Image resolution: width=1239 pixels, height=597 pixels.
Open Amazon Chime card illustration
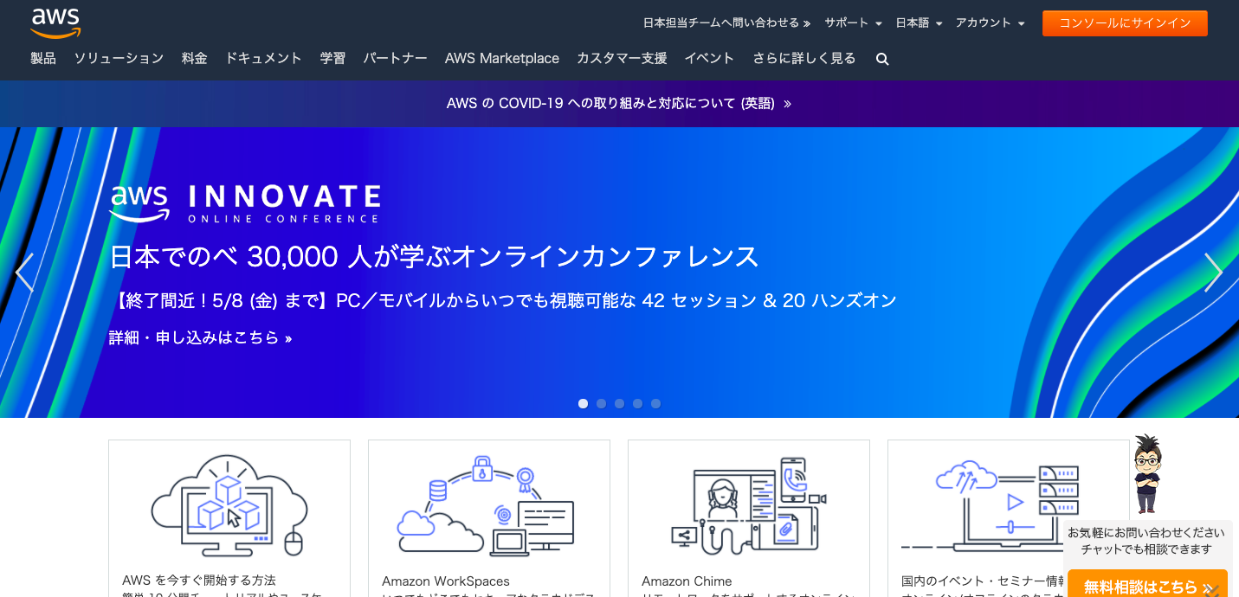[749, 505]
